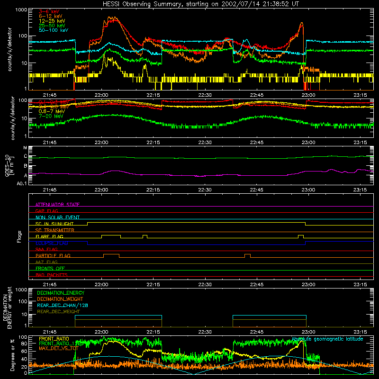Select the AAZ_FLAG label
This screenshot has height=379, width=379.
[46, 262]
